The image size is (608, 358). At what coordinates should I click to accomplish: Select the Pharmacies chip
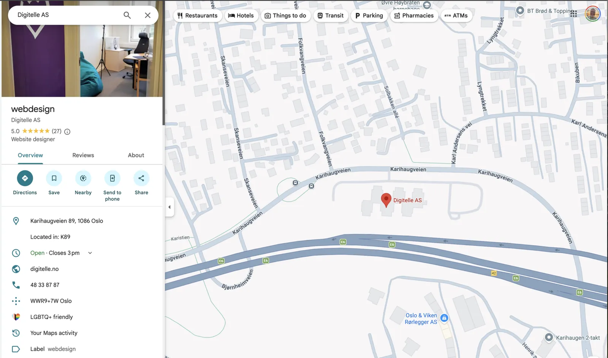(414, 16)
